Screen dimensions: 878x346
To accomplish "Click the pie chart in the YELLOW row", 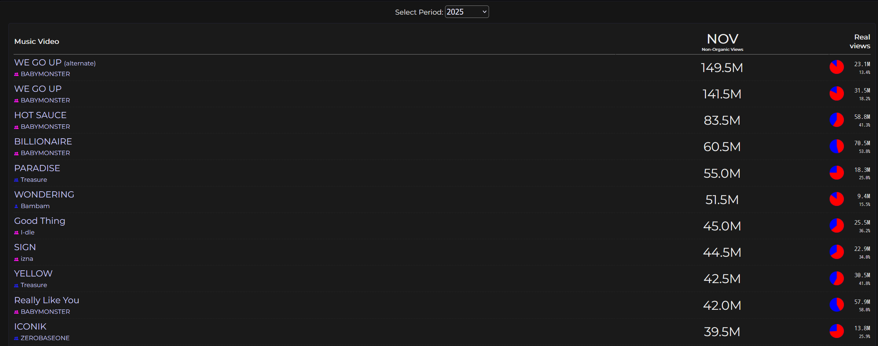I will (x=837, y=278).
